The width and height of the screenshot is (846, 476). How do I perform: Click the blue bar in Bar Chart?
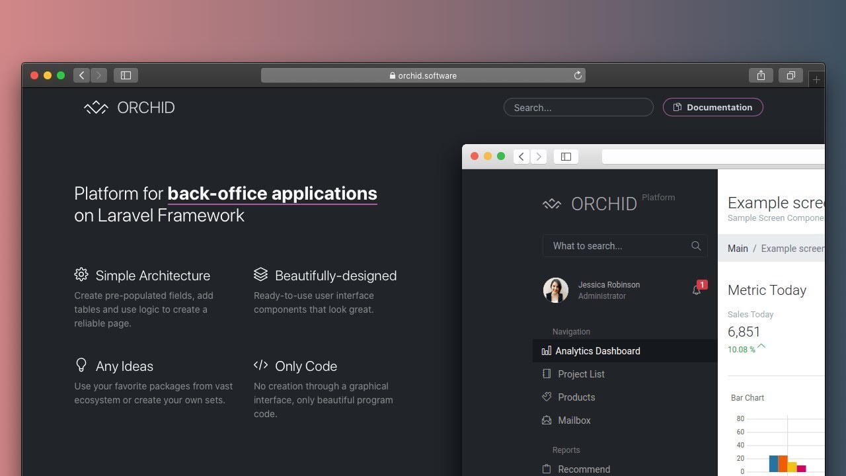tap(773, 463)
